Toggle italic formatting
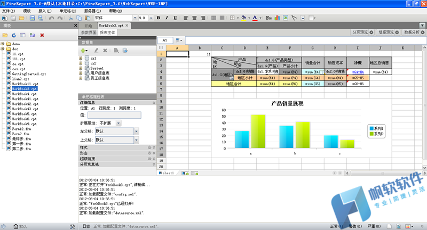The width and height of the screenshot is (427, 230). (x=167, y=18)
